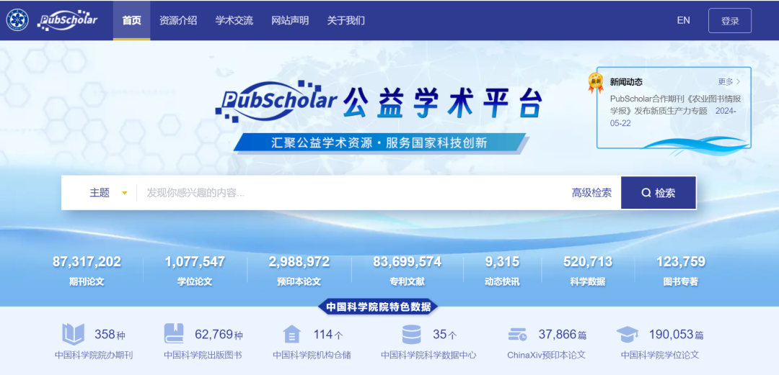This screenshot has height=375, width=779.
Task: Open the 资源介绍 menu item
Action: [178, 20]
